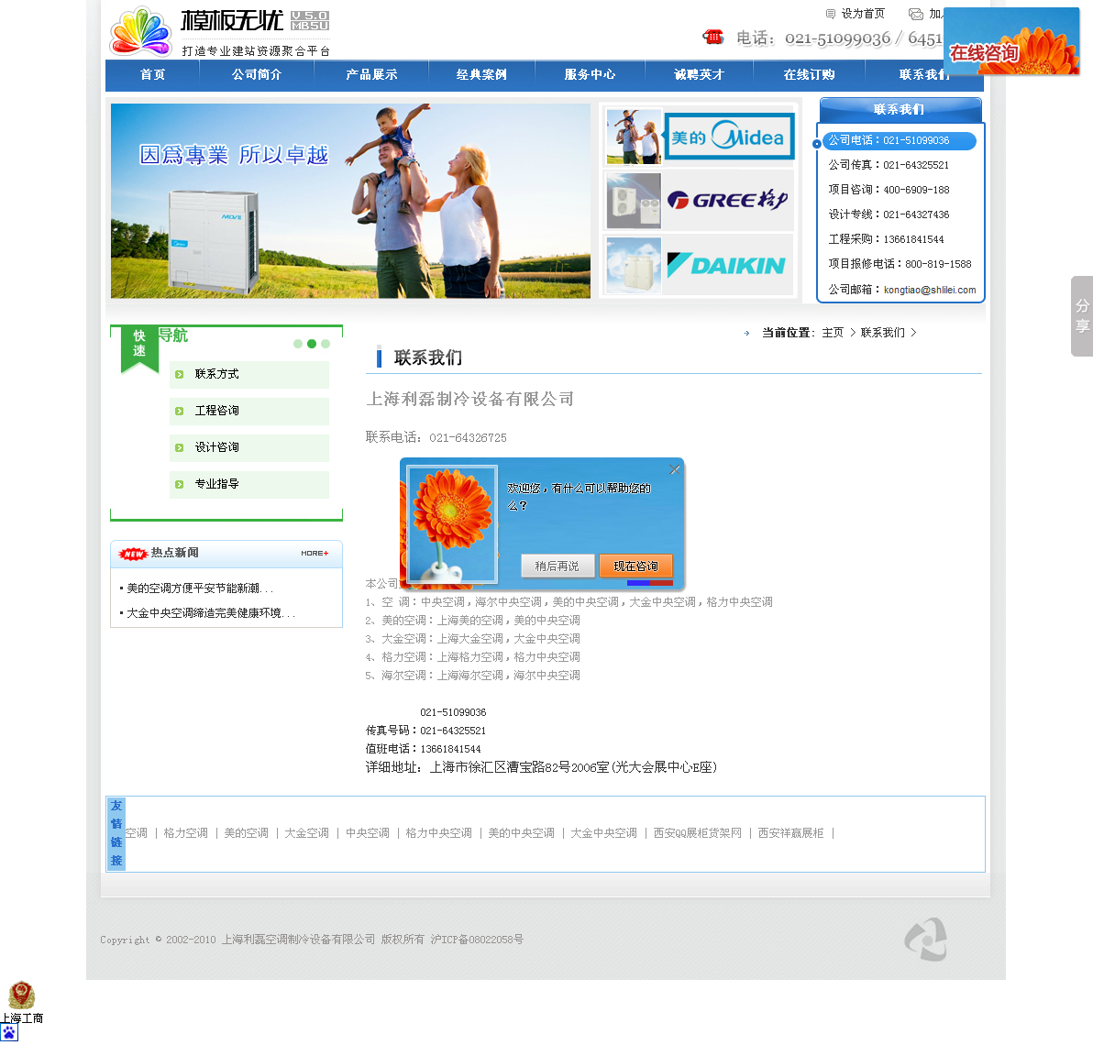Select the first carousel indicator dot
This screenshot has height=1056, width=1093.
298,344
